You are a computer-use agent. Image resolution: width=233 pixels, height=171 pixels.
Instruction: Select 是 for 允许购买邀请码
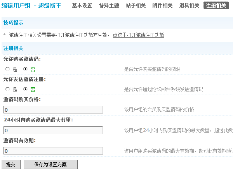[x=8, y=69]
